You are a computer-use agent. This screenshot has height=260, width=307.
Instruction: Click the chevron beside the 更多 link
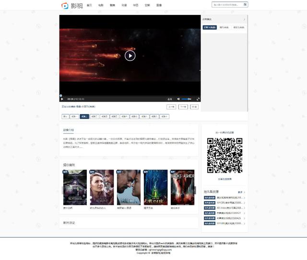pyautogui.click(x=244, y=192)
